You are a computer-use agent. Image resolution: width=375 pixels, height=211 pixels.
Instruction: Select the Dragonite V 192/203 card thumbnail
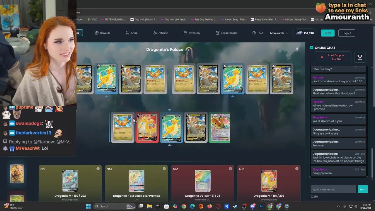click(70, 181)
